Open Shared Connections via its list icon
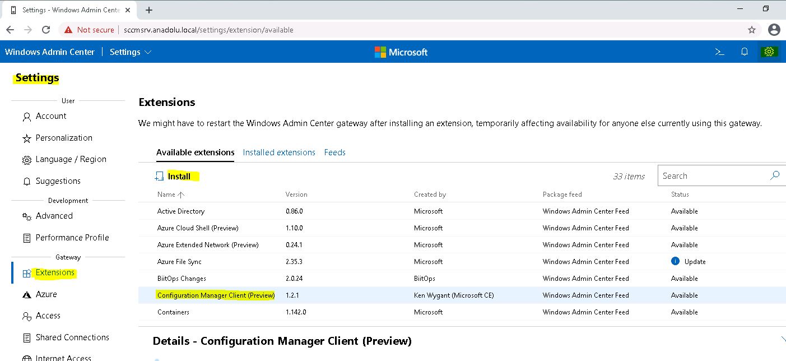Screen dimensions: 786x361 (x=26, y=337)
